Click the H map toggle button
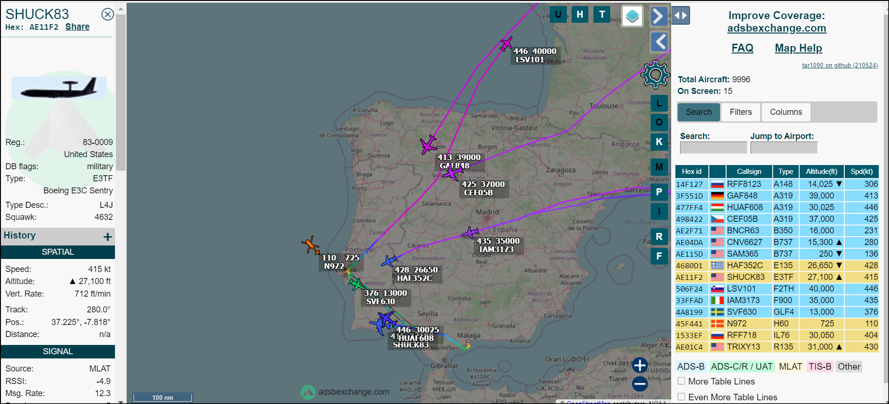 pyautogui.click(x=579, y=14)
